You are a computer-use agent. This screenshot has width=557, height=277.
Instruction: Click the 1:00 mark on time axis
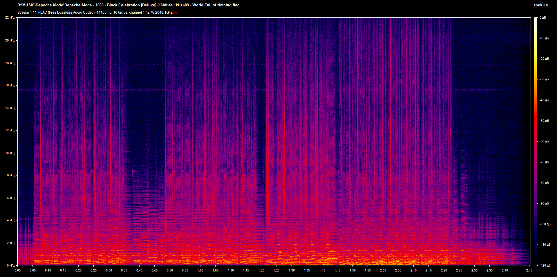click(200, 270)
